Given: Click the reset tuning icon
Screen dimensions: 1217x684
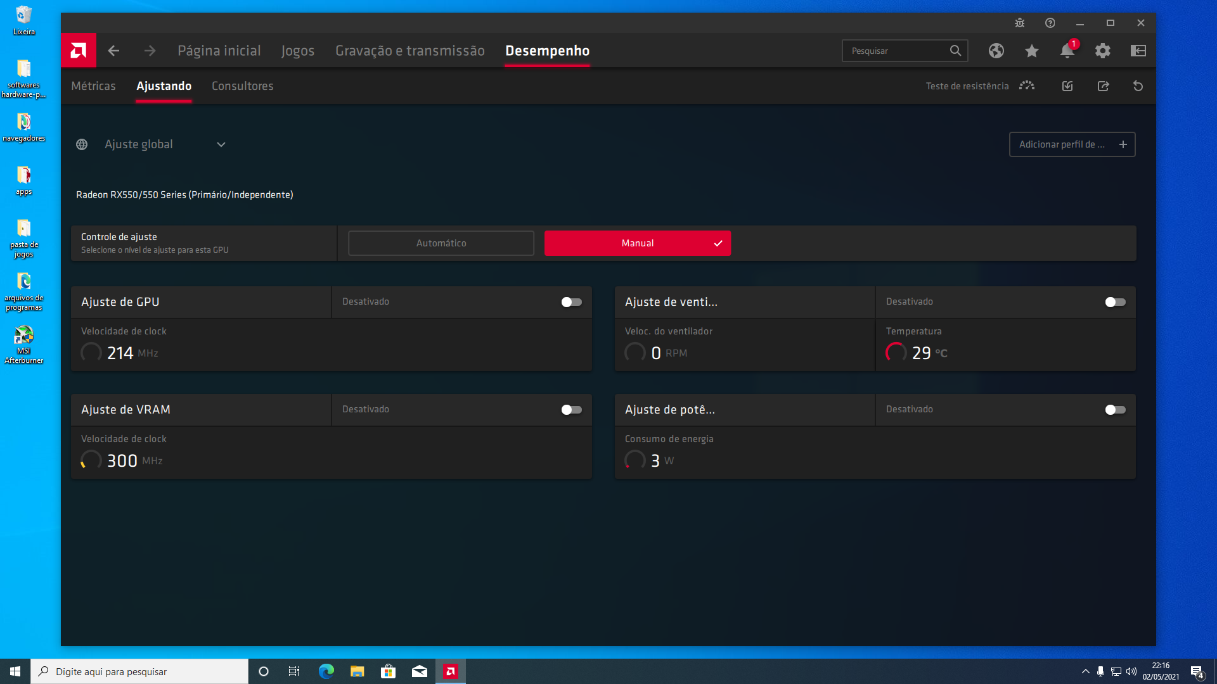Looking at the screenshot, I should coord(1138,86).
